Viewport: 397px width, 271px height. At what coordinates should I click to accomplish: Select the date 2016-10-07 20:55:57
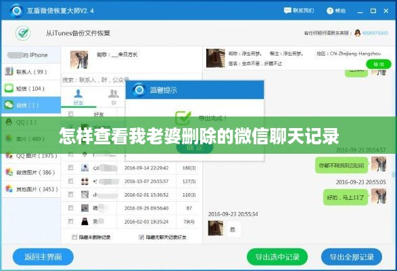pyautogui.click(x=146, y=182)
